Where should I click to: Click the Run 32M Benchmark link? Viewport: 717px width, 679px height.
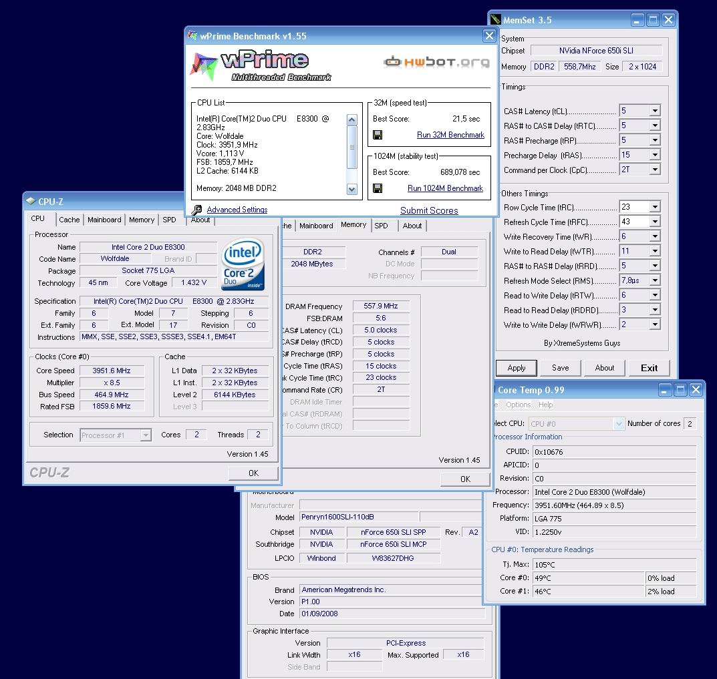(450, 135)
